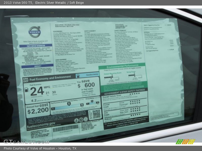Image resolution: width=202 pixels, height=151 pixels.
Task: Click the '21' city MPG value
Action: pyautogui.click(x=47, y=93)
